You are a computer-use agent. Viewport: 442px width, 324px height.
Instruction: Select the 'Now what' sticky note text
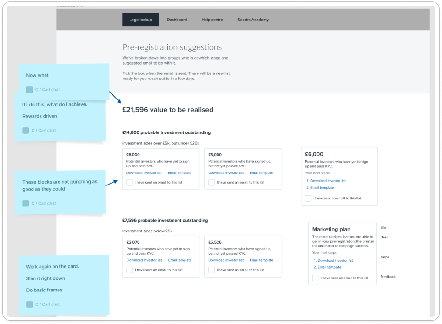click(x=38, y=76)
